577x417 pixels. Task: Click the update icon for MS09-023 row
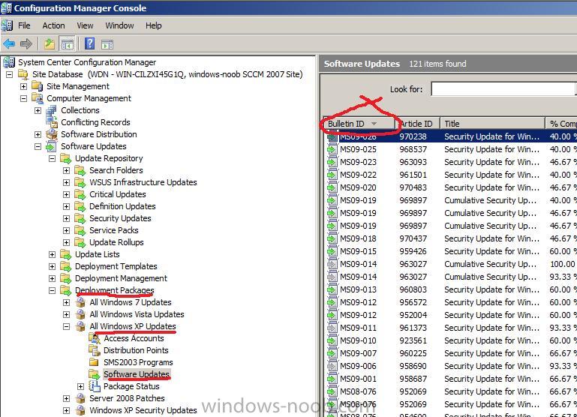tap(332, 162)
